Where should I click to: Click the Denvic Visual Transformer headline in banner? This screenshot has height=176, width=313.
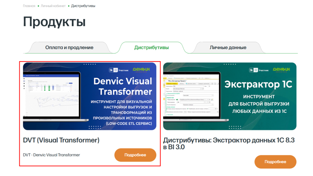(122, 86)
